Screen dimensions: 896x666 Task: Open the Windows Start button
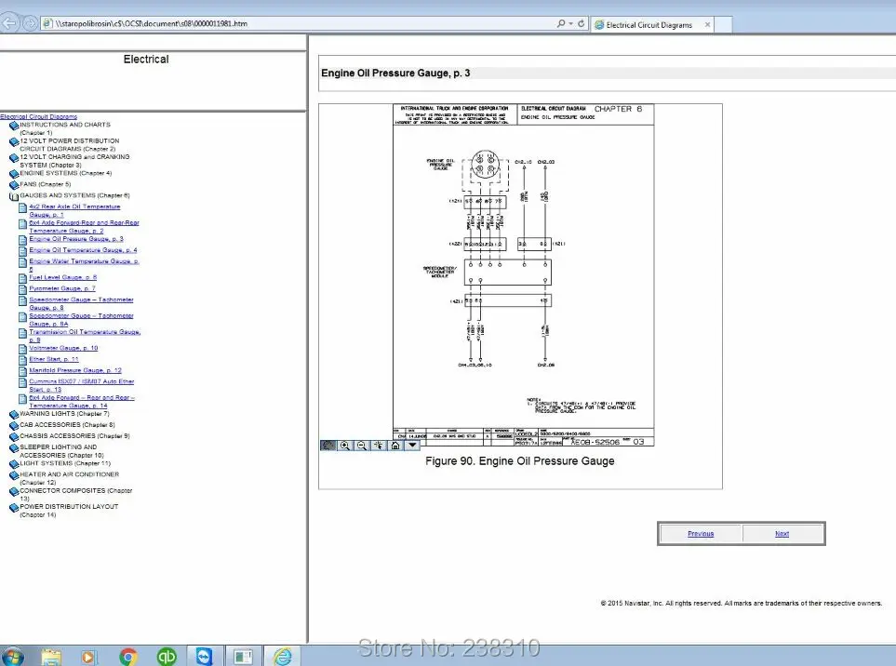click(13, 657)
